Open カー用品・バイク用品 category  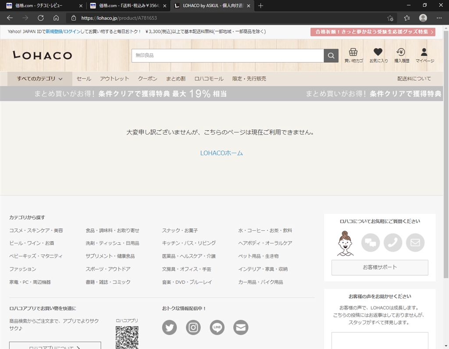[260, 282]
